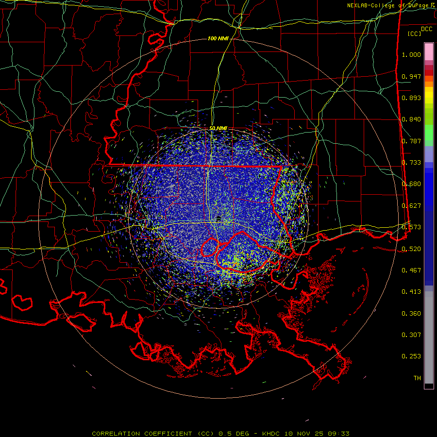Click the 100 NMI range ring label
This screenshot has width=437, height=437.
(218, 38)
